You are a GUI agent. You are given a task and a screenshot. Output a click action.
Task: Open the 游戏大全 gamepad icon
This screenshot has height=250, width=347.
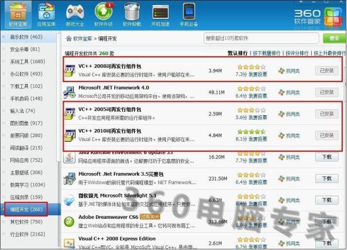pos(75,14)
